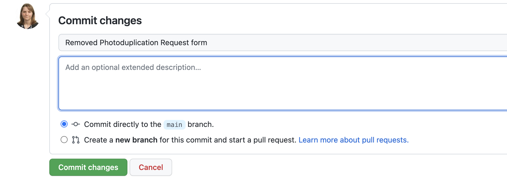The width and height of the screenshot is (507, 185).
Task: Click the bold new branch label text
Action: (136, 140)
